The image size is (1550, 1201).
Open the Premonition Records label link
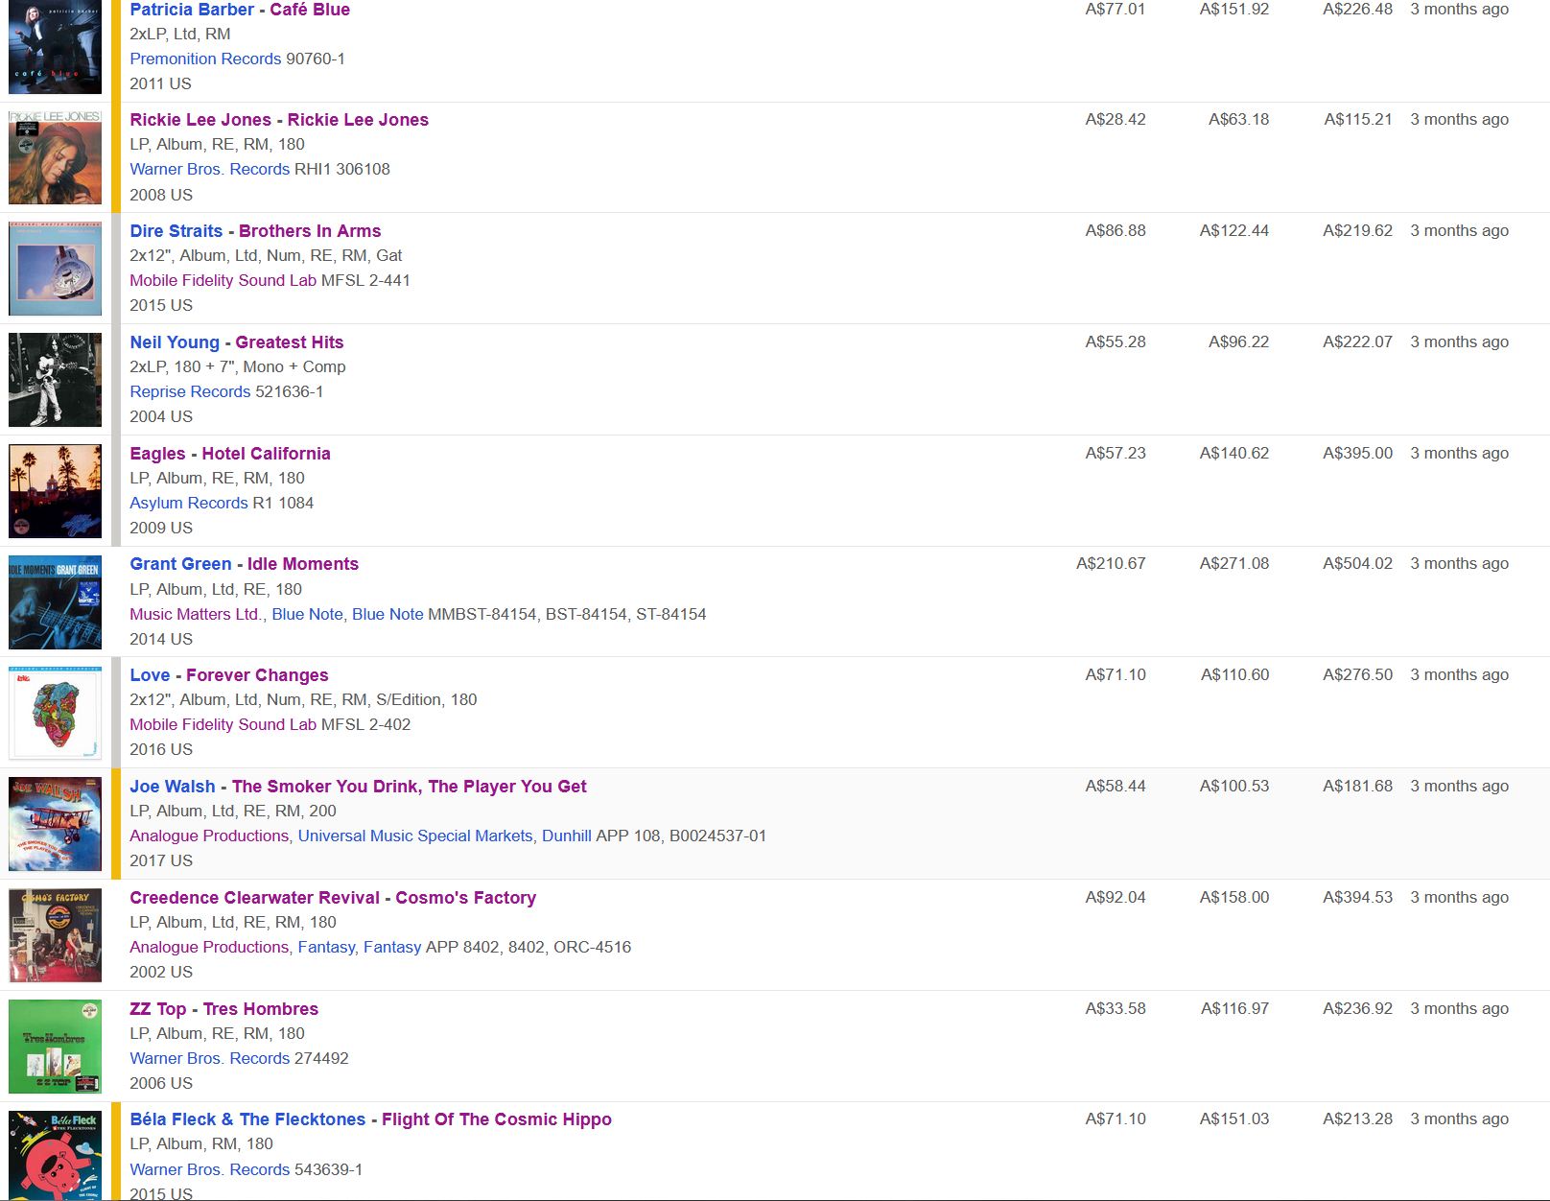[205, 59]
